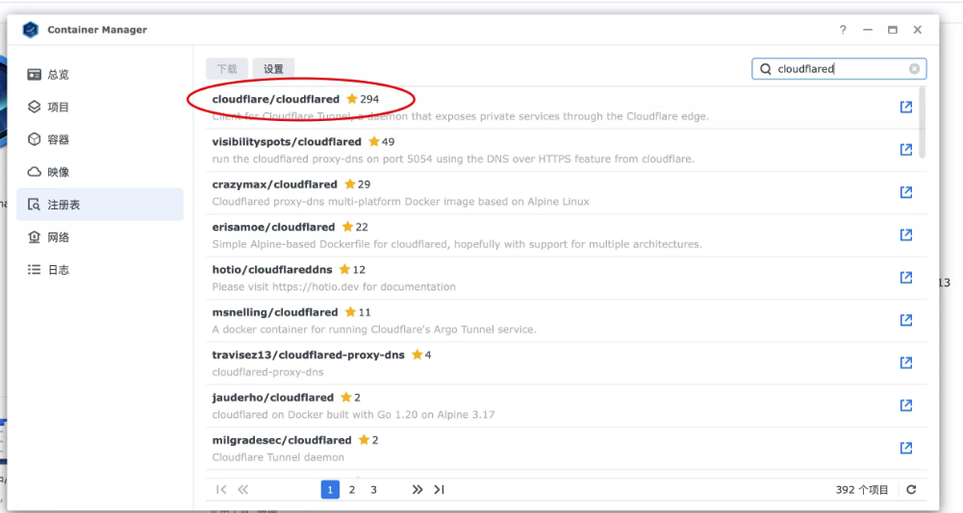Select the hotio/cloudflareddns image row
This screenshot has height=513, width=963.
coord(566,278)
